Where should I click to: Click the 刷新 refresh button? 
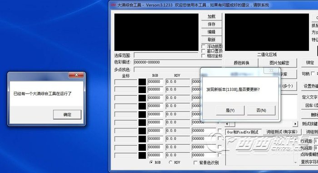tap(212, 40)
